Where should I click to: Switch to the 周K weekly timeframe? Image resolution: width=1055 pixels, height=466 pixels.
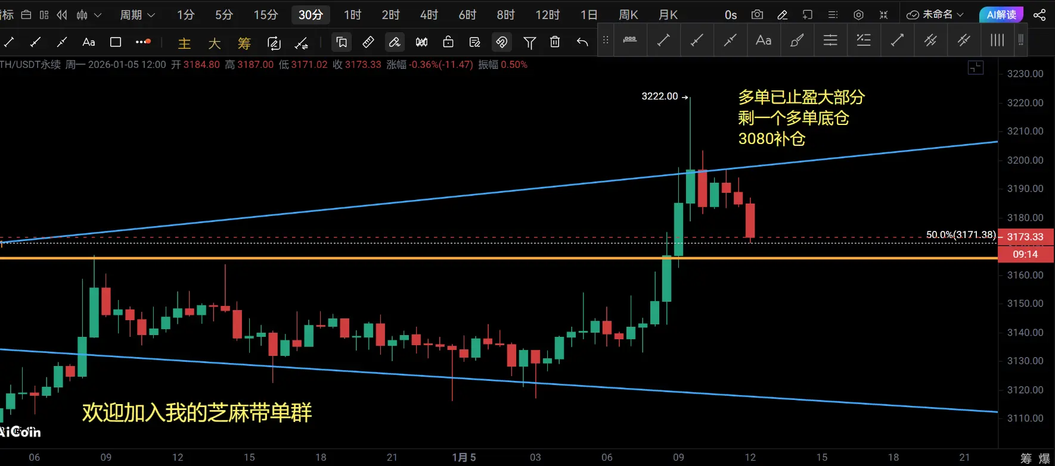tap(628, 15)
